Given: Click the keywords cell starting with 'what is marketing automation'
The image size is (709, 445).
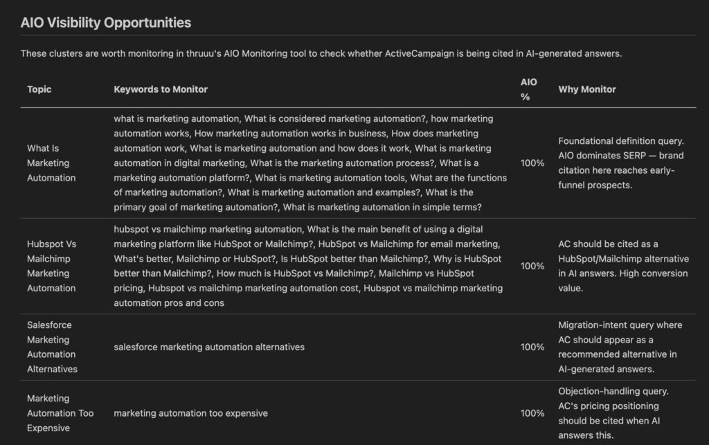Looking at the screenshot, I should tap(310, 163).
